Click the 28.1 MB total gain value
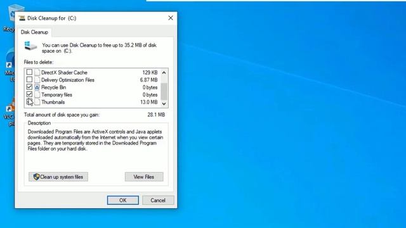The image size is (406, 228). [x=156, y=115]
